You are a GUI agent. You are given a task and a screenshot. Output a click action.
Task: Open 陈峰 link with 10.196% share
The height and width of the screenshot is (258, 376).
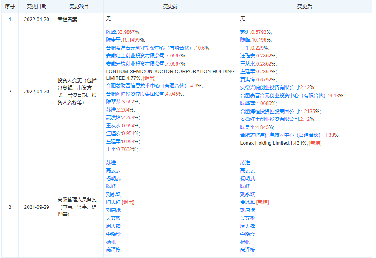tap(245, 40)
